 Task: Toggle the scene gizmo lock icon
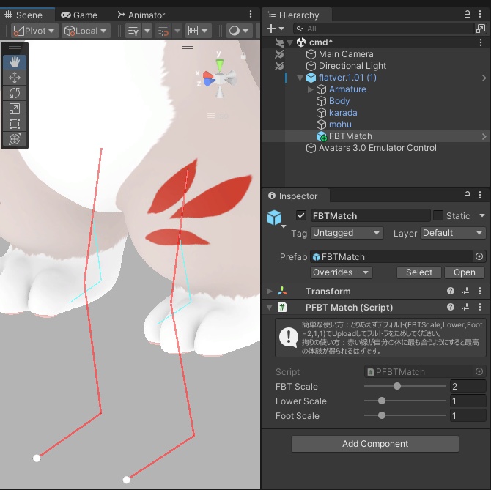(243, 56)
